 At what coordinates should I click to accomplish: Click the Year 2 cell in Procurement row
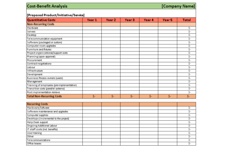111,60
